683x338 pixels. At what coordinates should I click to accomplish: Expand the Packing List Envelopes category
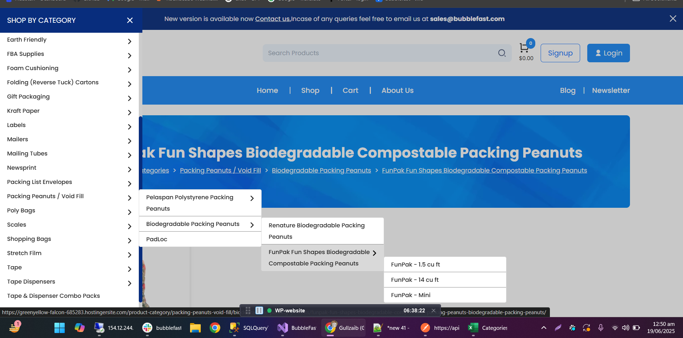click(x=130, y=184)
